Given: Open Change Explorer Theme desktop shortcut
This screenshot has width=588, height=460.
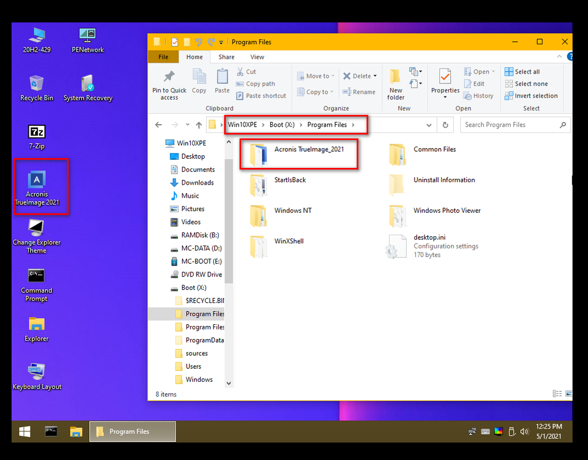Looking at the screenshot, I should coord(36,236).
